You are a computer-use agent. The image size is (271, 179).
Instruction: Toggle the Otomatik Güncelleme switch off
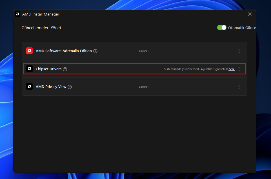(222, 28)
